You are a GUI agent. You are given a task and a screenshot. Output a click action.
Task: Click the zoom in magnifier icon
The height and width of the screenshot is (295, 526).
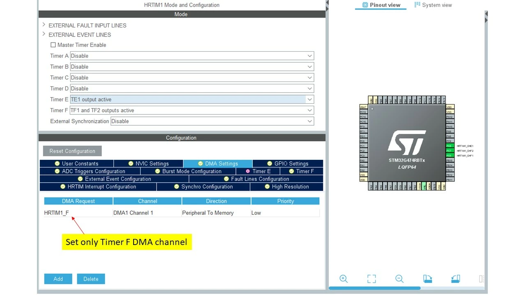[x=344, y=279]
